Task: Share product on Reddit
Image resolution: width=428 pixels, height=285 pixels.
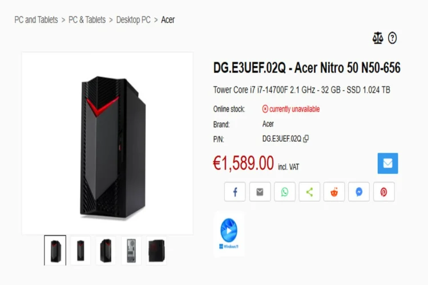Action: pos(334,192)
